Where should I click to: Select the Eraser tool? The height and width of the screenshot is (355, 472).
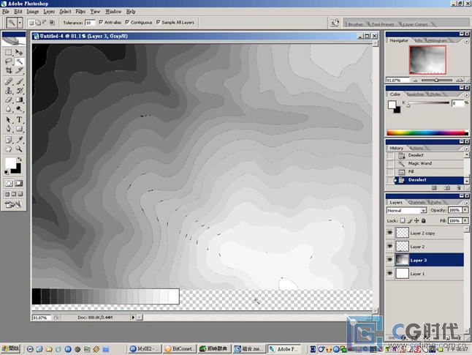(9, 100)
